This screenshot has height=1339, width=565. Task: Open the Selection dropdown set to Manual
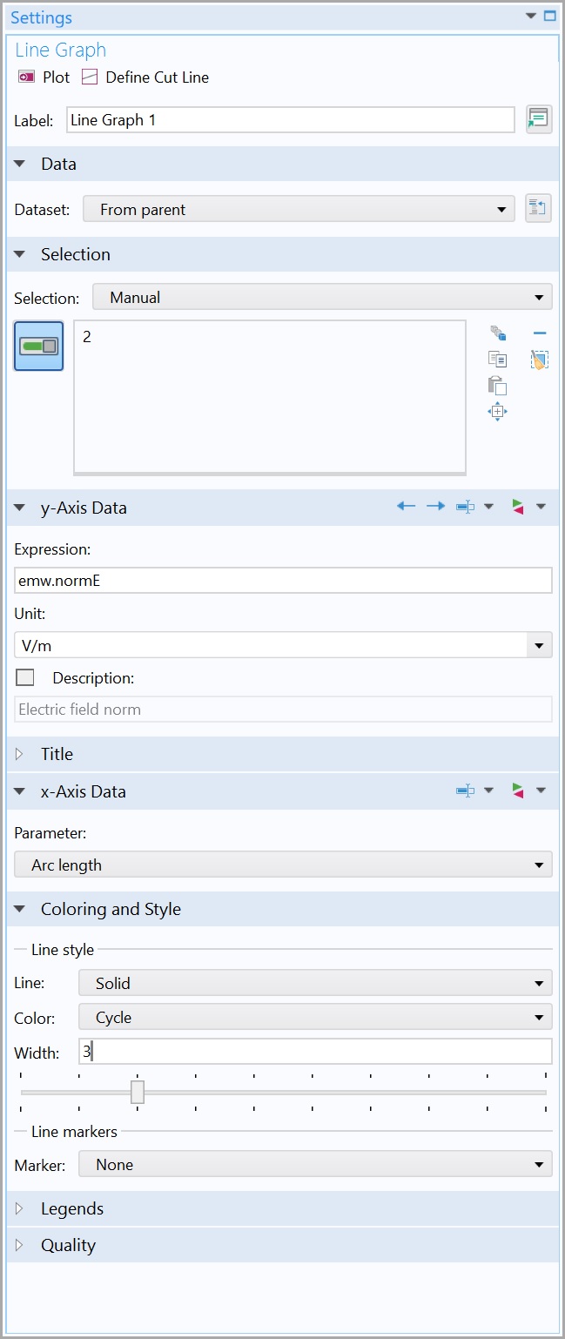coord(321,298)
